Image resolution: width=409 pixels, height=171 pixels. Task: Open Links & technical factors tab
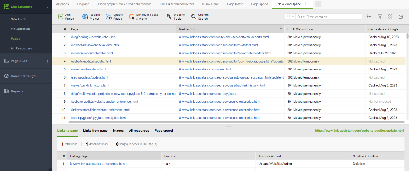[177, 4]
